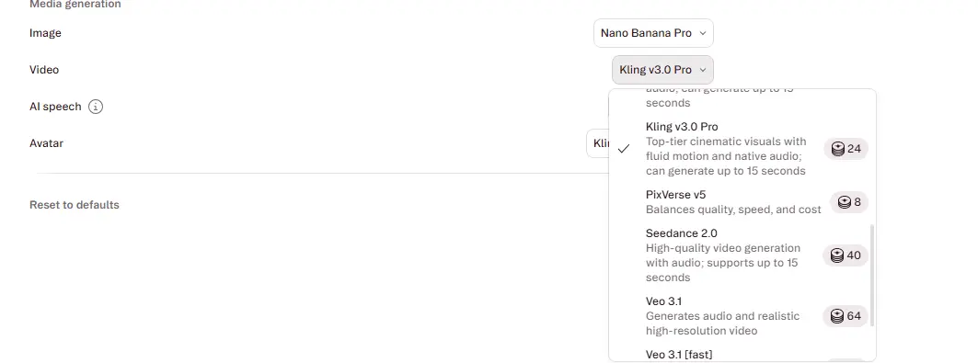
Task: Click the dropdown list scrollbar thumb
Action: point(872,275)
